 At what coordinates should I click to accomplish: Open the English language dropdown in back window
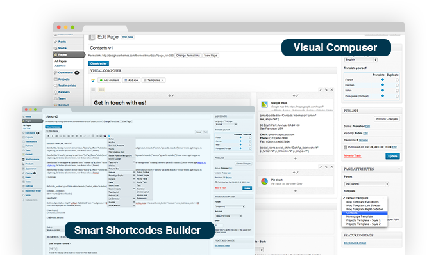[361, 59]
